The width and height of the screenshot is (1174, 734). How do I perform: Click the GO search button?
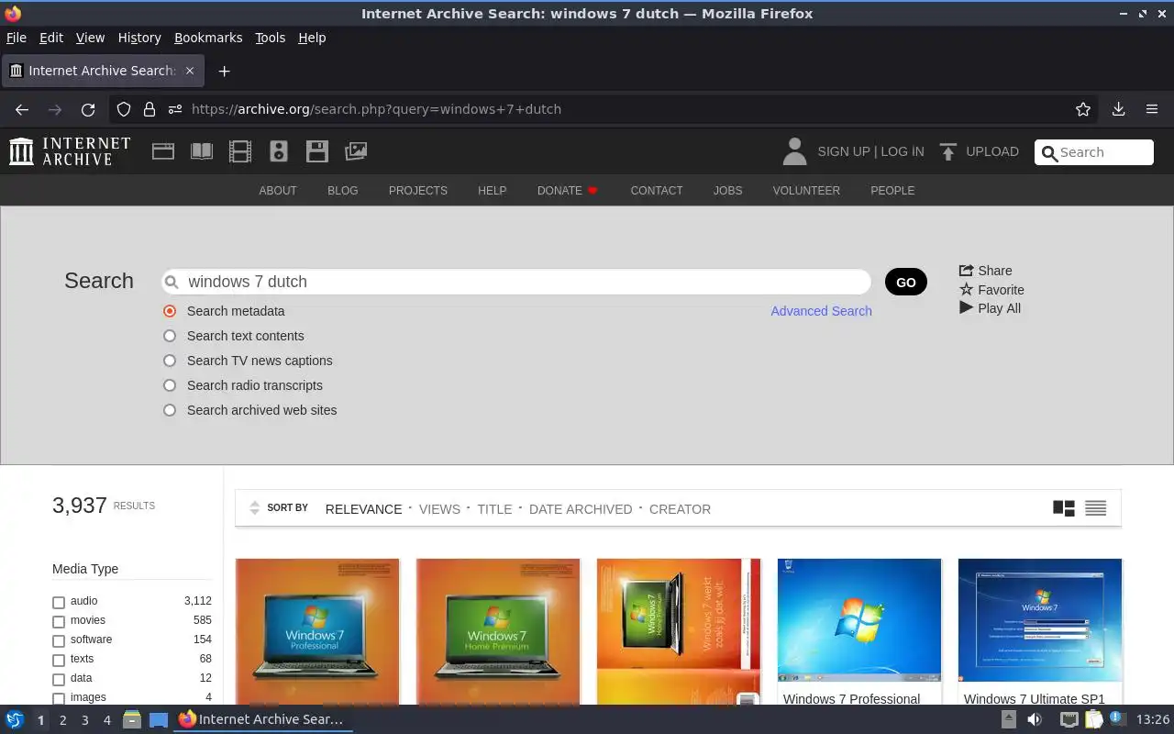tap(906, 282)
